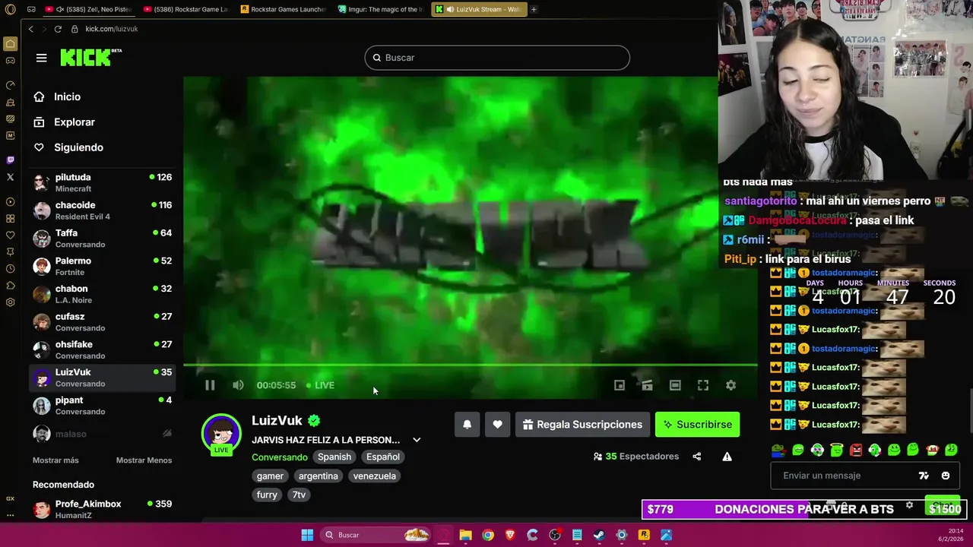Open cufasz's channel in sidebar
Image resolution: width=973 pixels, height=547 pixels.
[103, 322]
